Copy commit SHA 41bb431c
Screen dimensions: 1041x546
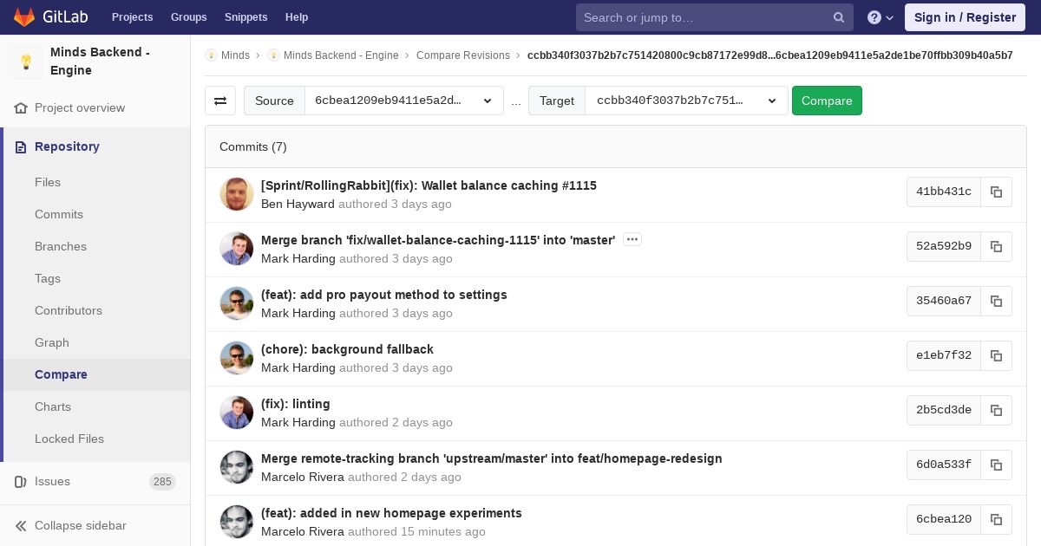click(x=996, y=192)
